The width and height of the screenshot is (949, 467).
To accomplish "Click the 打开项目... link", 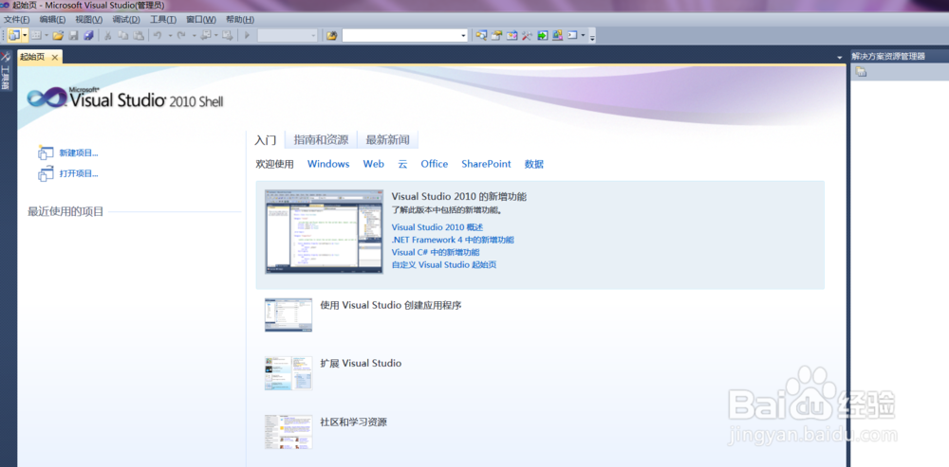I will 79,173.
